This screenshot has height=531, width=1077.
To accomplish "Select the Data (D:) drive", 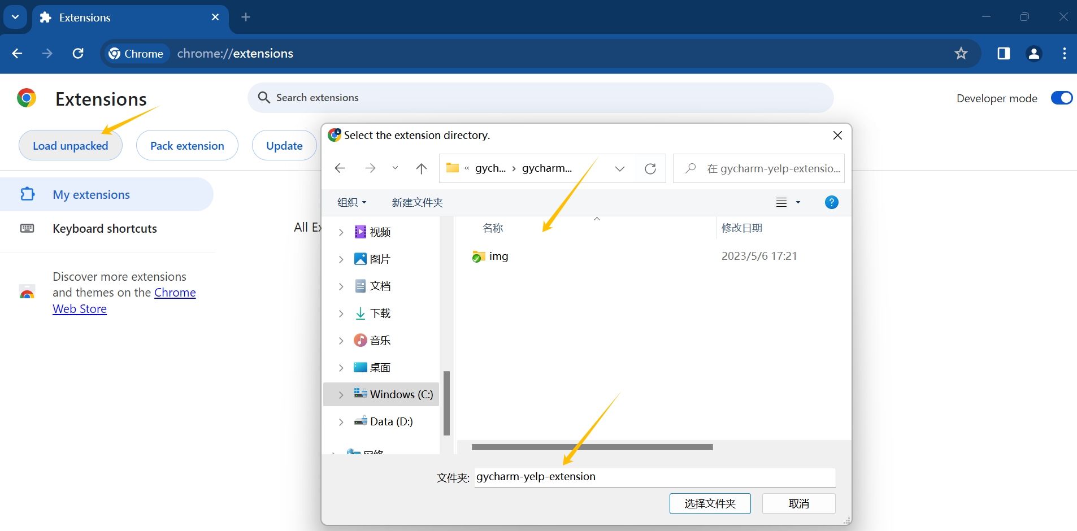I will [384, 421].
